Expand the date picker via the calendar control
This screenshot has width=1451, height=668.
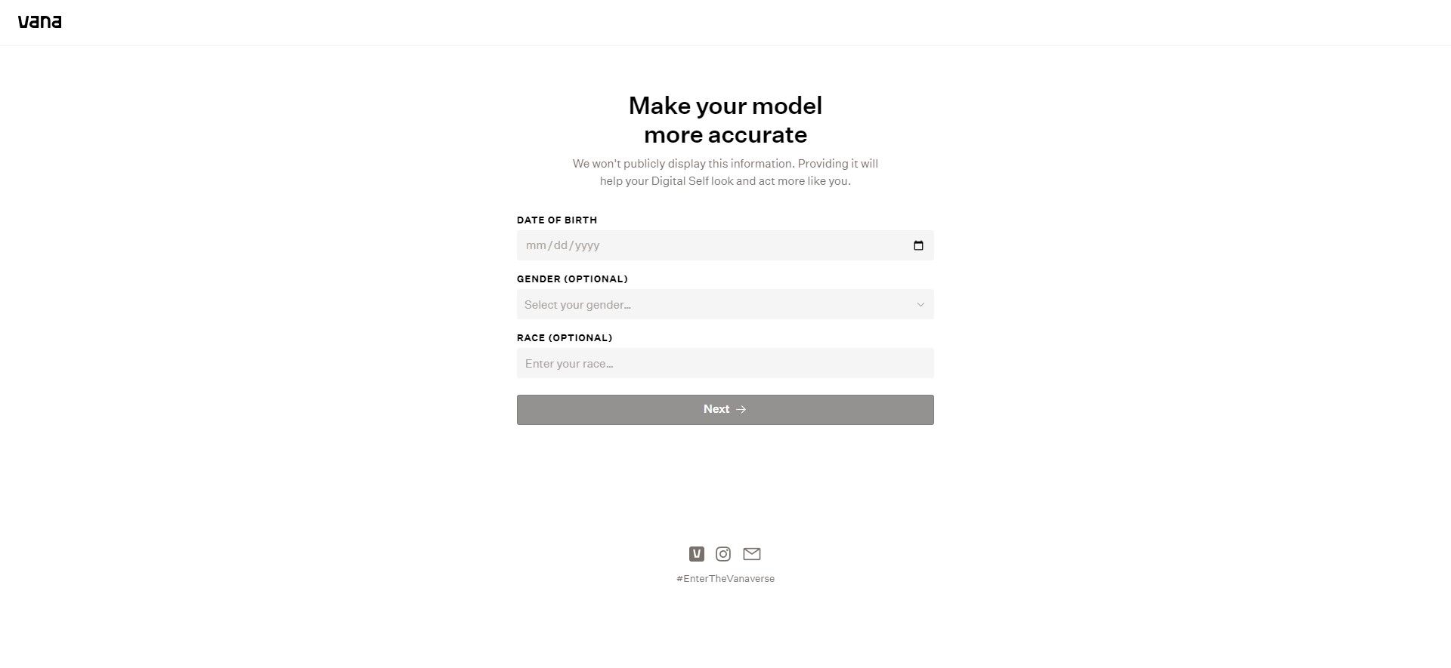tap(918, 245)
